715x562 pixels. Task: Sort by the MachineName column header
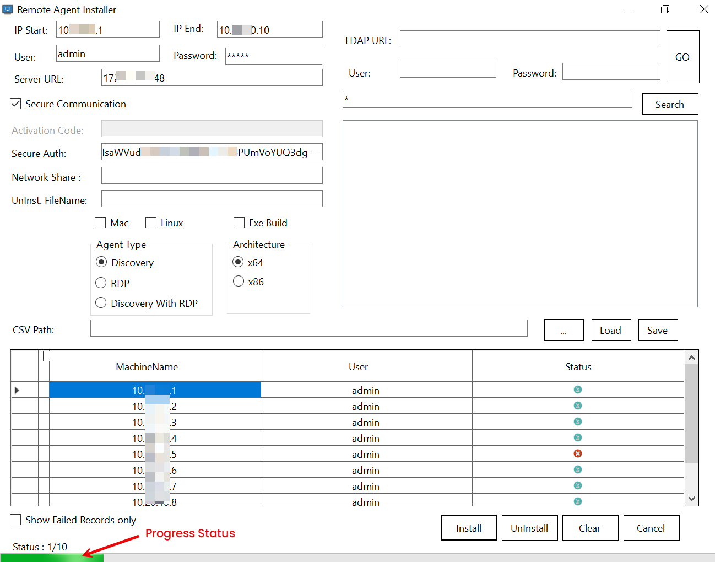click(x=147, y=366)
